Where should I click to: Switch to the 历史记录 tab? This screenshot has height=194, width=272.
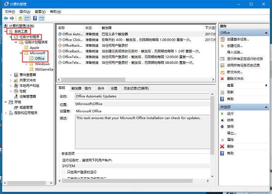[136, 88]
